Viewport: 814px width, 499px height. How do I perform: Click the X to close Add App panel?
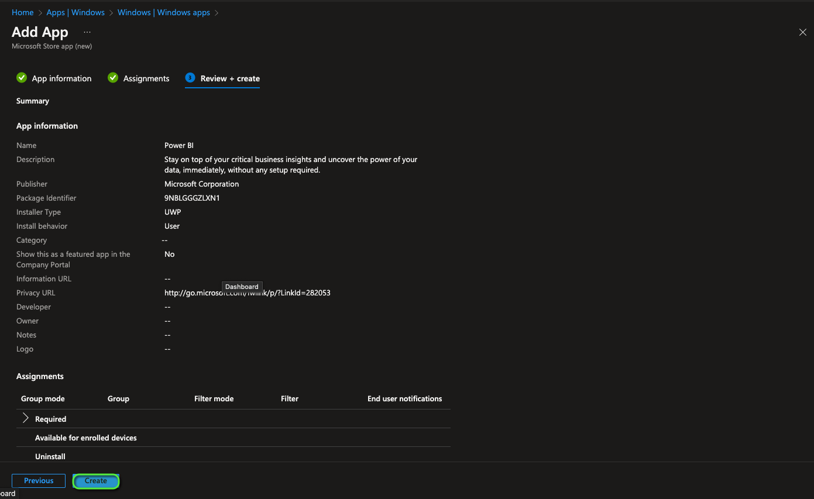point(802,32)
